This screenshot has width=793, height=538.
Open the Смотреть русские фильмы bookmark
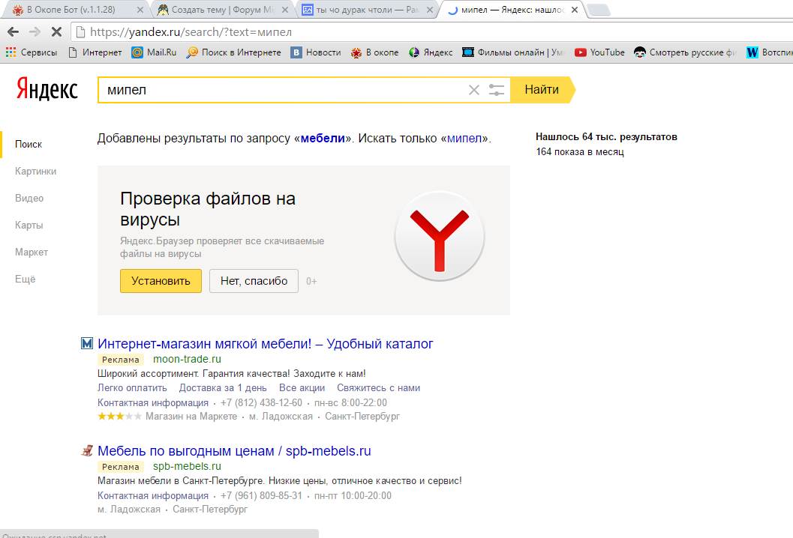(685, 52)
